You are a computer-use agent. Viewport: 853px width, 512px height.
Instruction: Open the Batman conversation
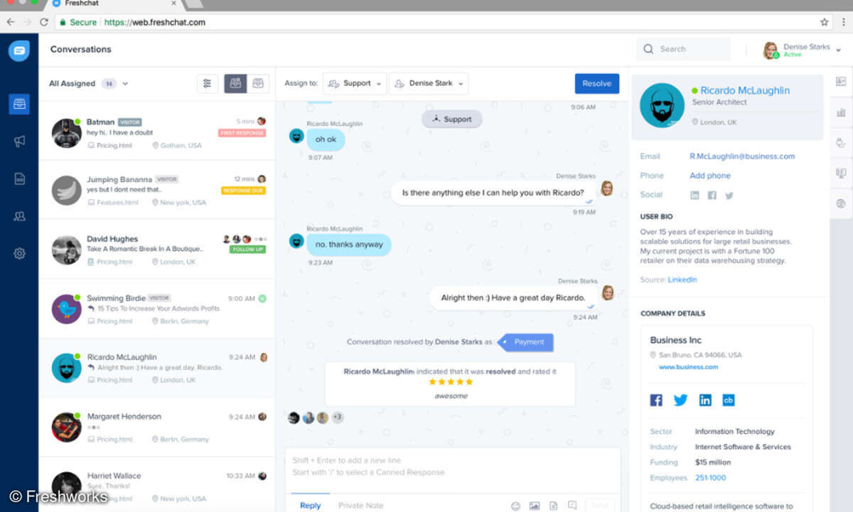[x=157, y=130]
